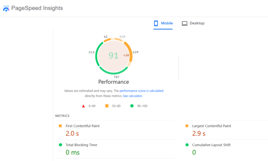Click the 91 performance score
The width and height of the screenshot is (268, 161).
(114, 55)
